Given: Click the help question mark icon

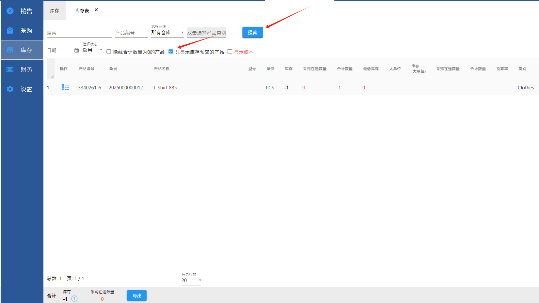Looking at the screenshot, I should click(74, 299).
